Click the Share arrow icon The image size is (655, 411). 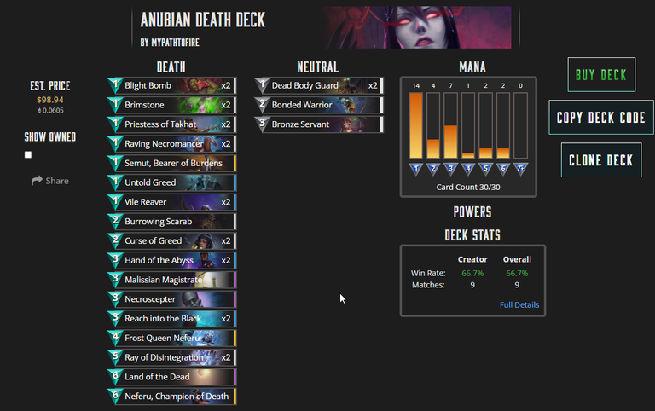pyautogui.click(x=37, y=181)
